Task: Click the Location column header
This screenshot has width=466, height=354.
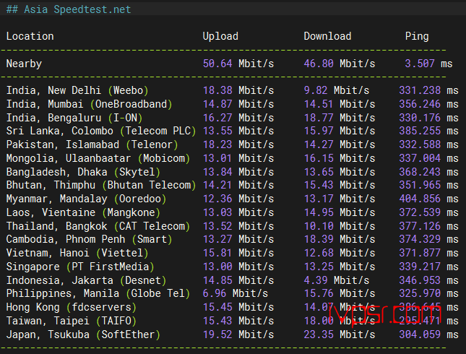Action: (x=30, y=36)
